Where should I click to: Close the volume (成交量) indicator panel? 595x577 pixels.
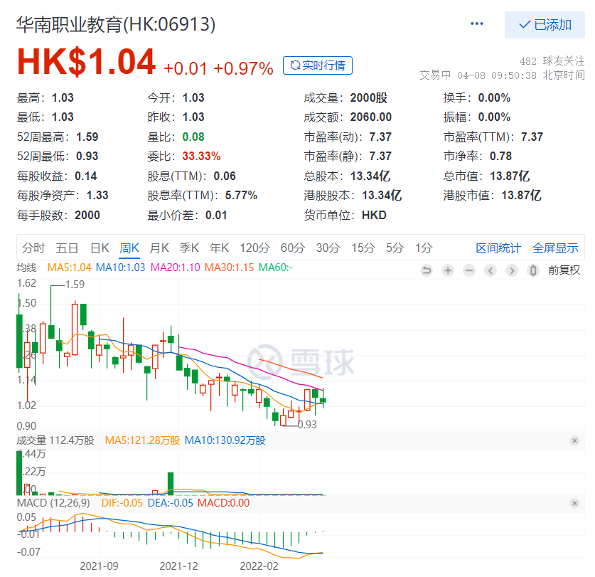point(574,441)
